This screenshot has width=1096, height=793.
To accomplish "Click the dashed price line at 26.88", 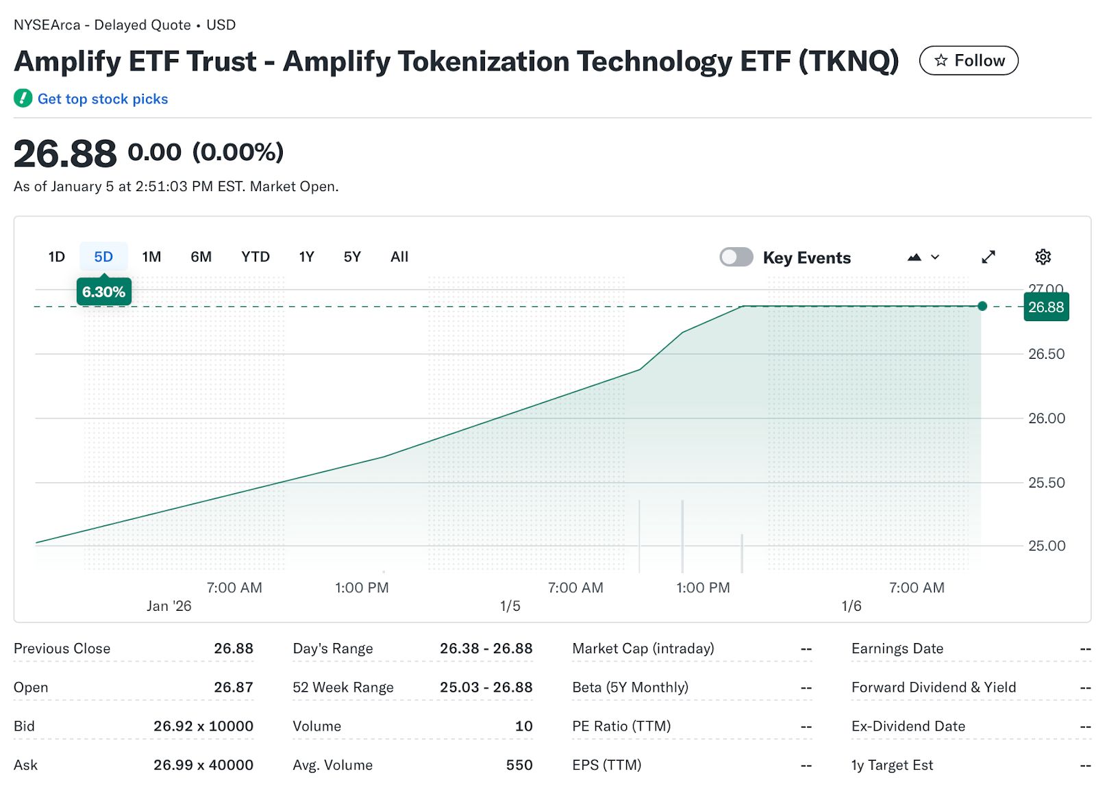I will (x=480, y=306).
